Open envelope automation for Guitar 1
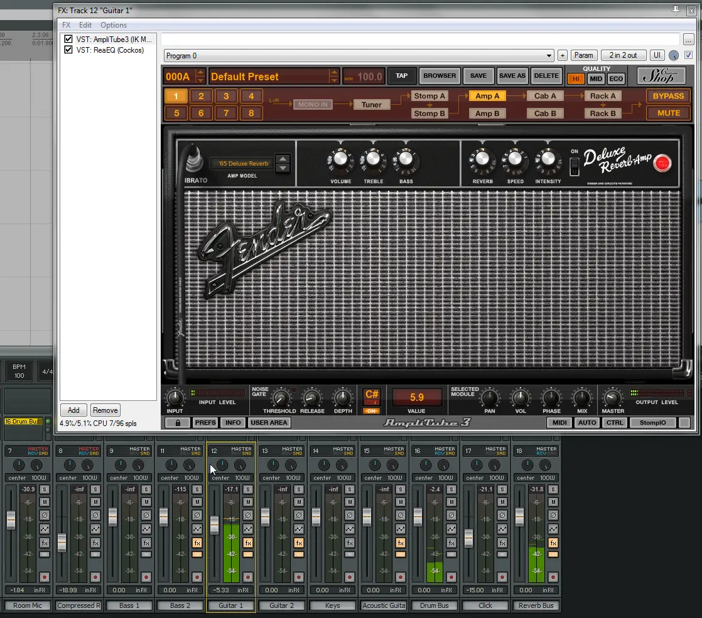The width and height of the screenshot is (702, 618). point(247,528)
